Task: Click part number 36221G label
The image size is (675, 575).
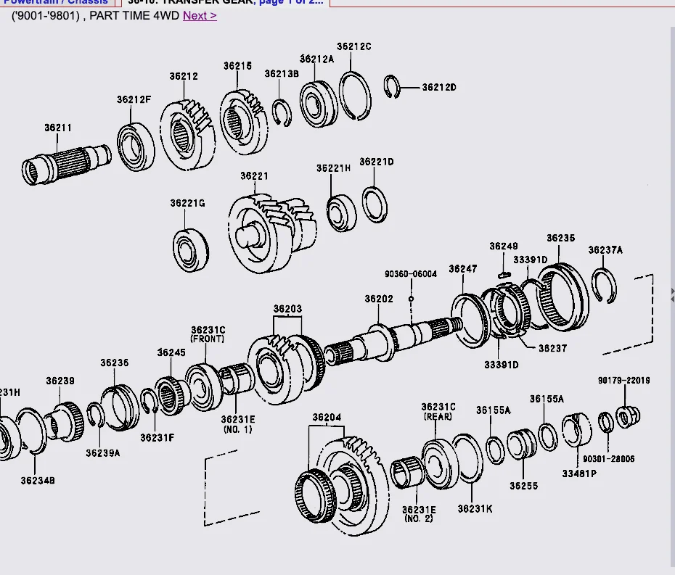Action: [188, 203]
